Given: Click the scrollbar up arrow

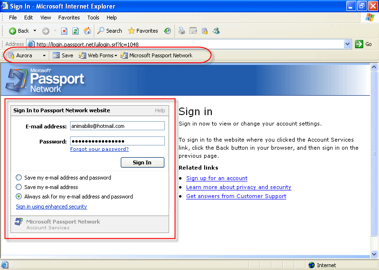Looking at the screenshot, I should tap(374, 67).
